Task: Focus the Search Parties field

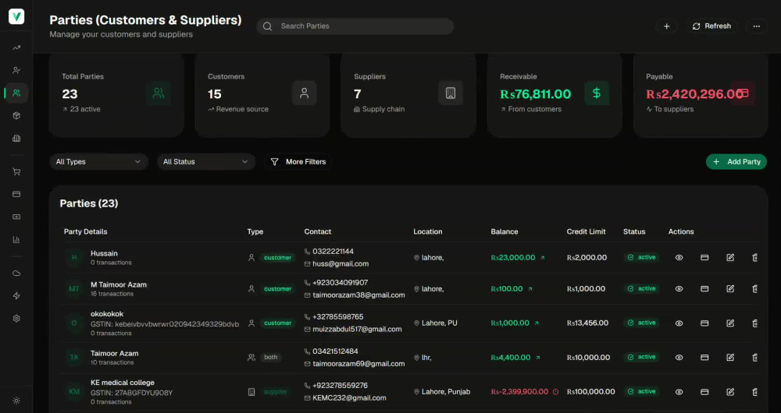Action: pos(355,26)
